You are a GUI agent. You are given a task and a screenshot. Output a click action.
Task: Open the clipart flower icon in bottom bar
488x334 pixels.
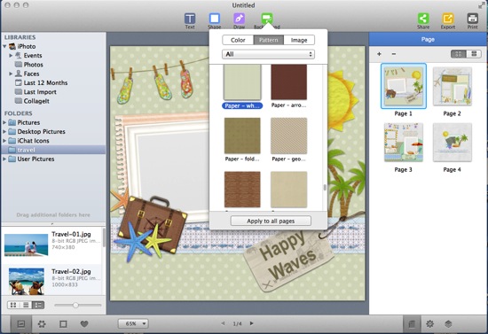[x=42, y=324]
